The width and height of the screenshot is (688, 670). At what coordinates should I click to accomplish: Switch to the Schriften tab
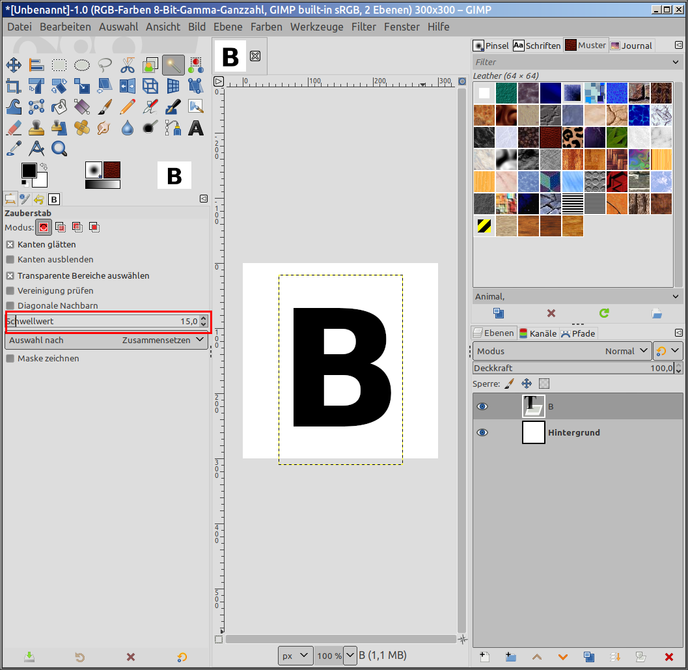pyautogui.click(x=537, y=46)
